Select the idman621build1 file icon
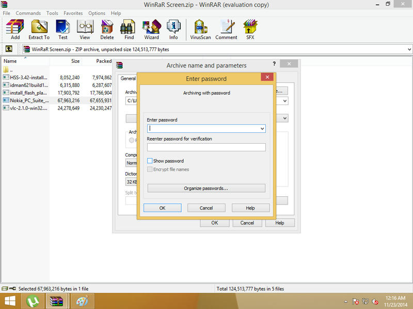413x309 pixels. (x=6, y=85)
